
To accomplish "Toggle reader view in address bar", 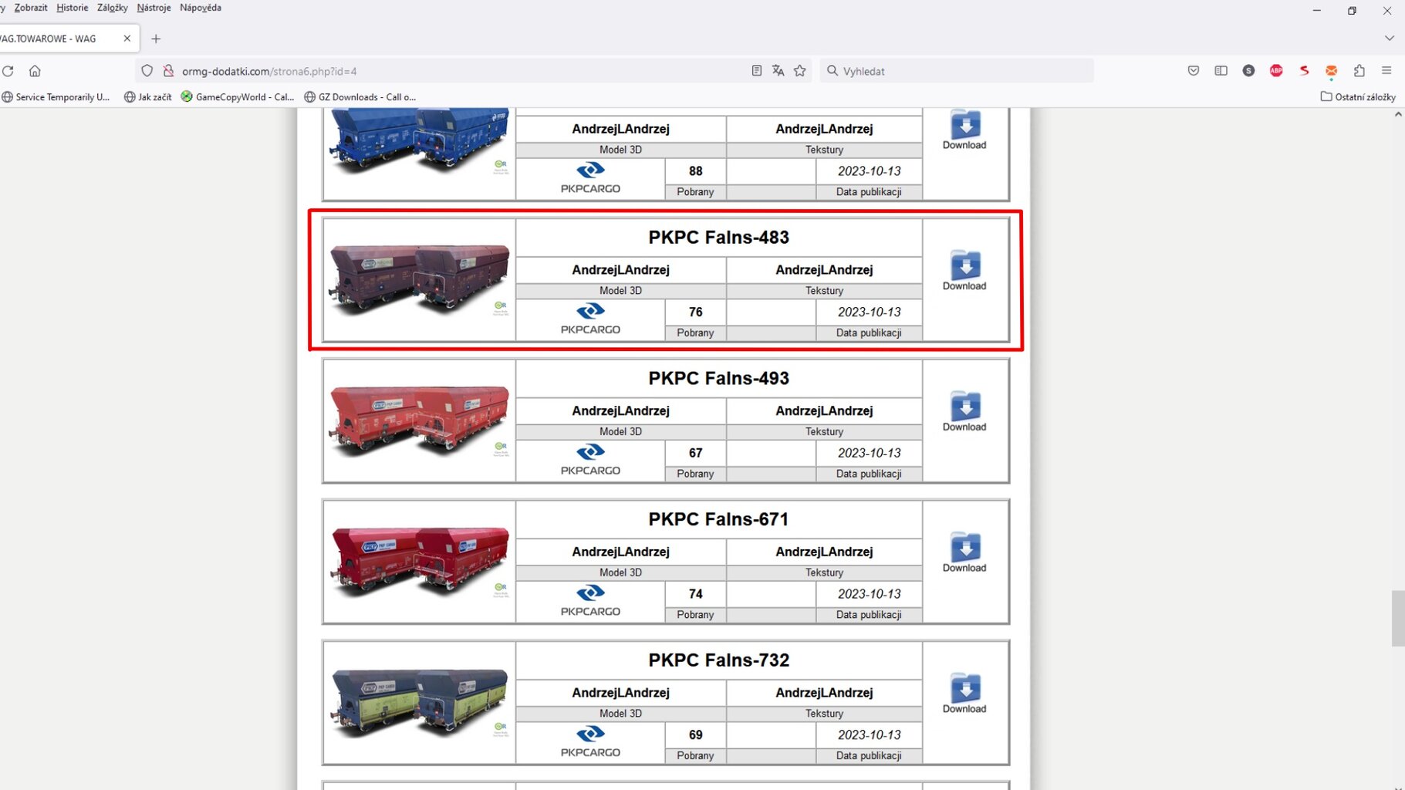I will pyautogui.click(x=756, y=71).
